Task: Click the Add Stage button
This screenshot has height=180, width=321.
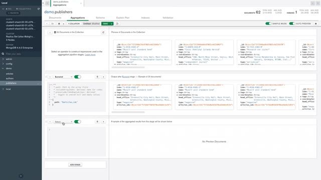Action: 75,164
